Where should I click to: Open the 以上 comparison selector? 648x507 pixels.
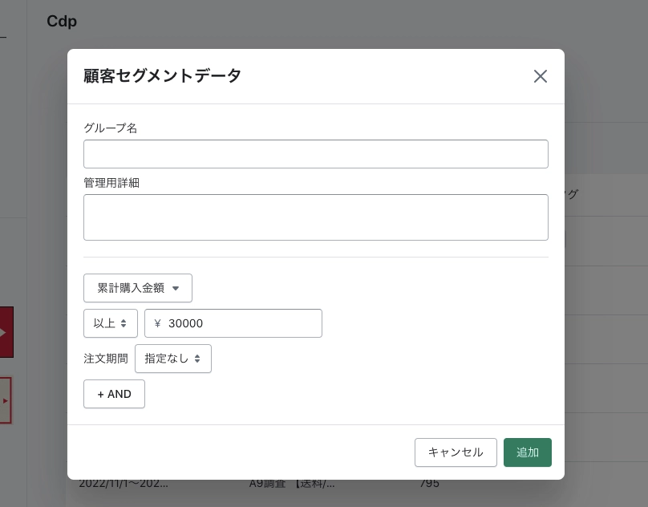(111, 323)
